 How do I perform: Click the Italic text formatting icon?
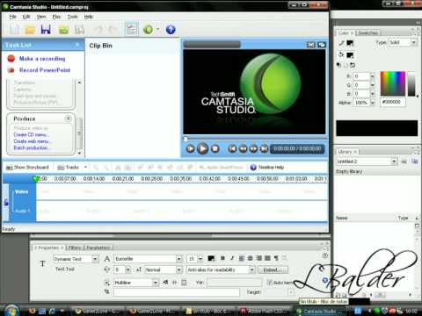tap(232, 258)
